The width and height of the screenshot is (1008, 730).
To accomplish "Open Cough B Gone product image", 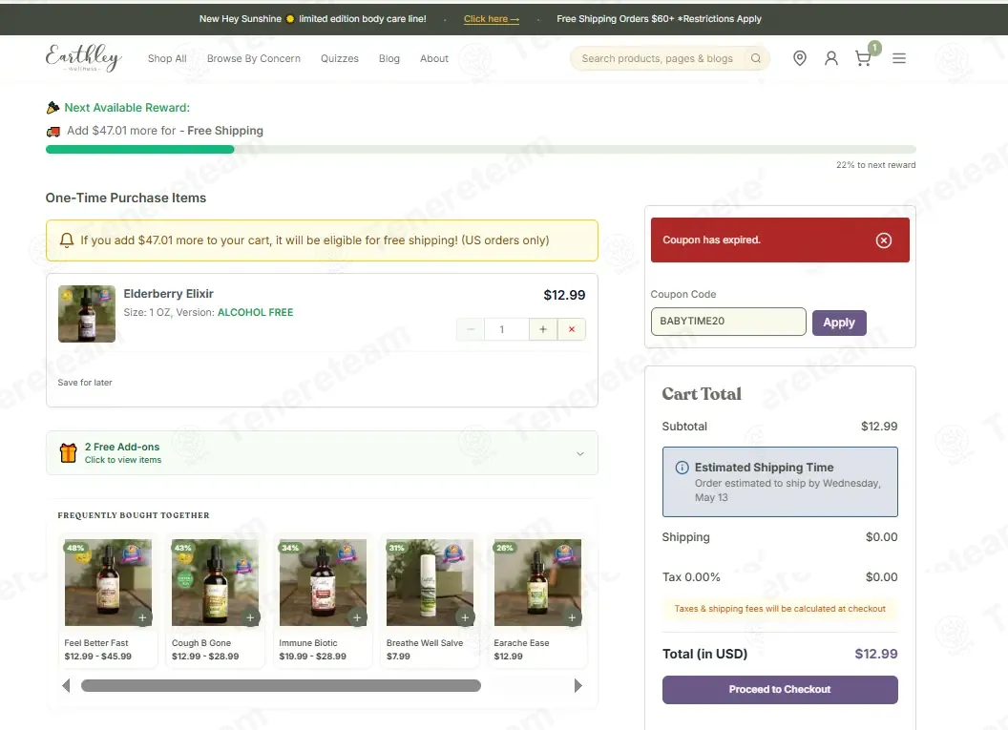I will pos(216,582).
